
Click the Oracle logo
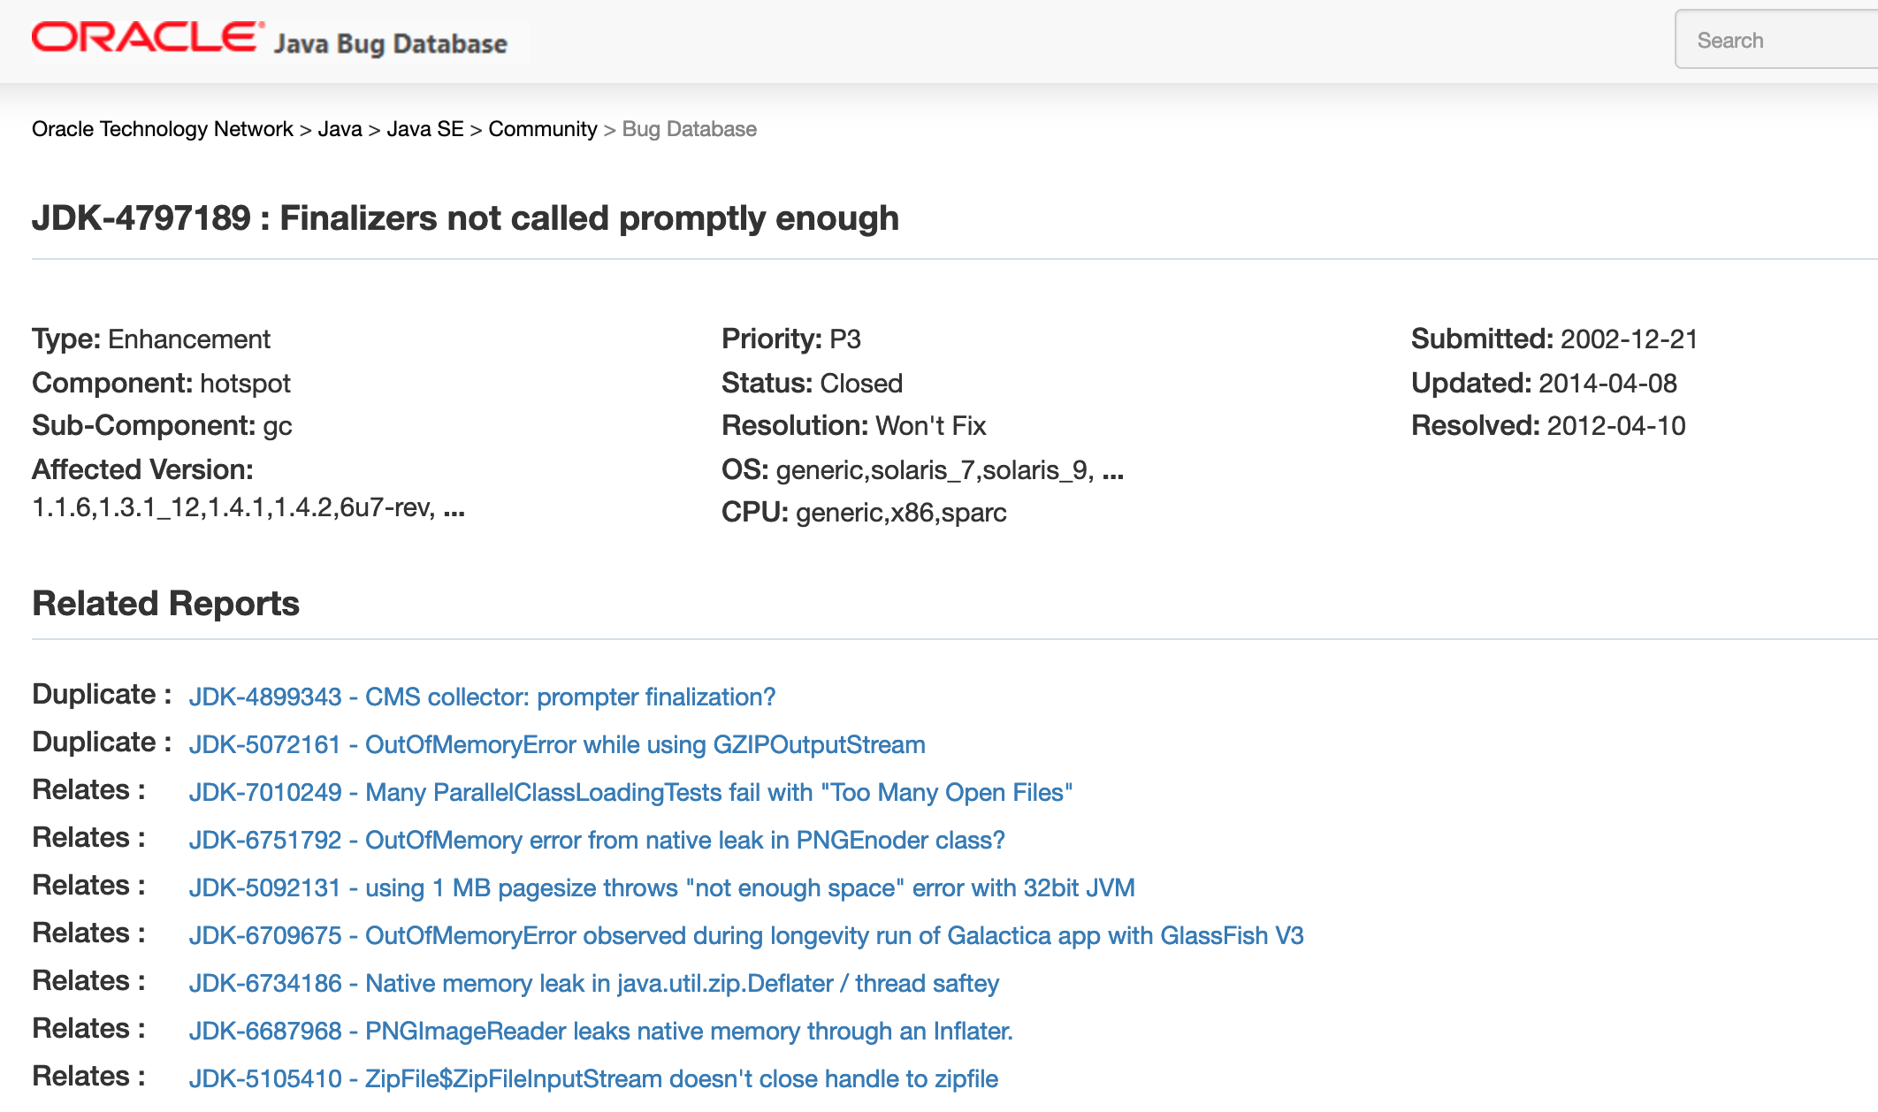coord(148,38)
